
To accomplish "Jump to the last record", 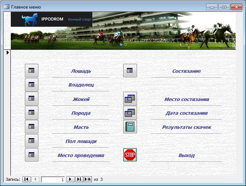I will click(x=79, y=179).
